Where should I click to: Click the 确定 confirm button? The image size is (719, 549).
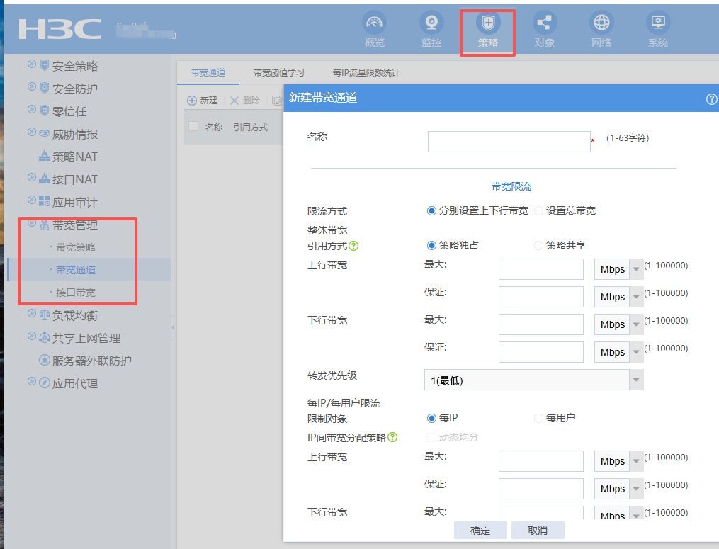480,531
